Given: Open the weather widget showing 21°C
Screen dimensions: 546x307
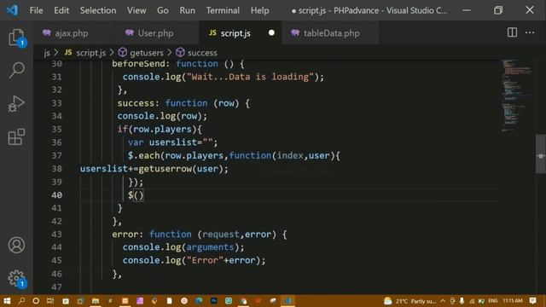Looking at the screenshot, I should 409,301.
